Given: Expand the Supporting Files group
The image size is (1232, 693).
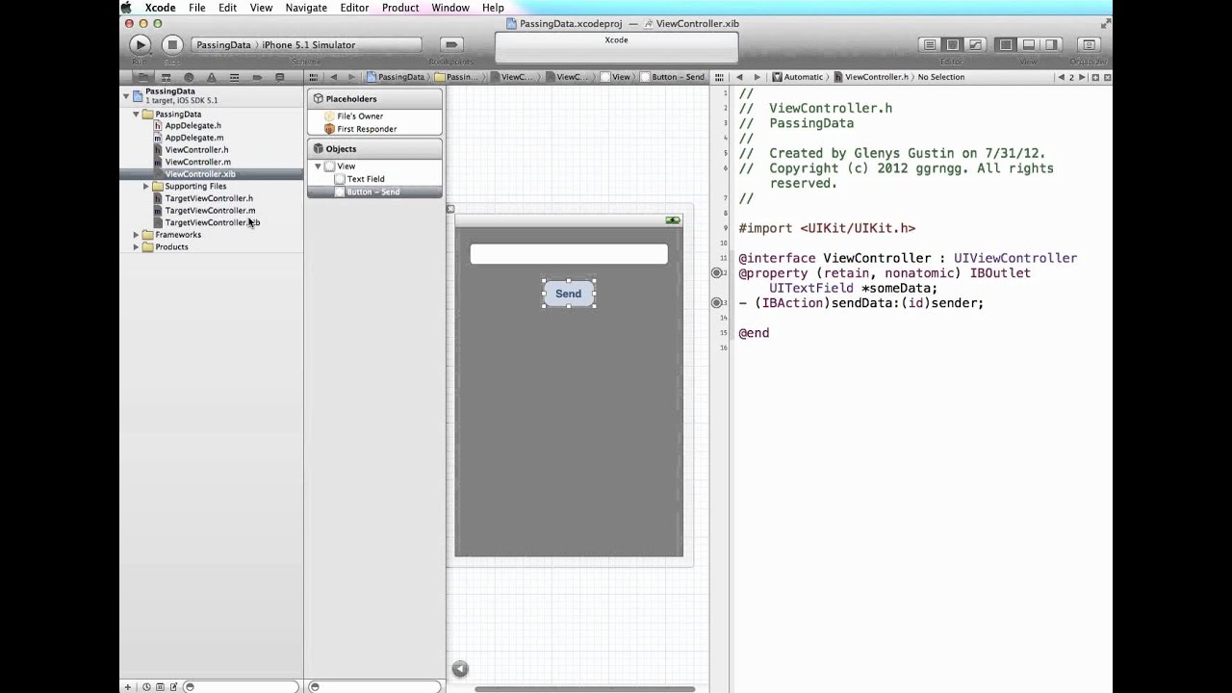Looking at the screenshot, I should click(x=145, y=186).
